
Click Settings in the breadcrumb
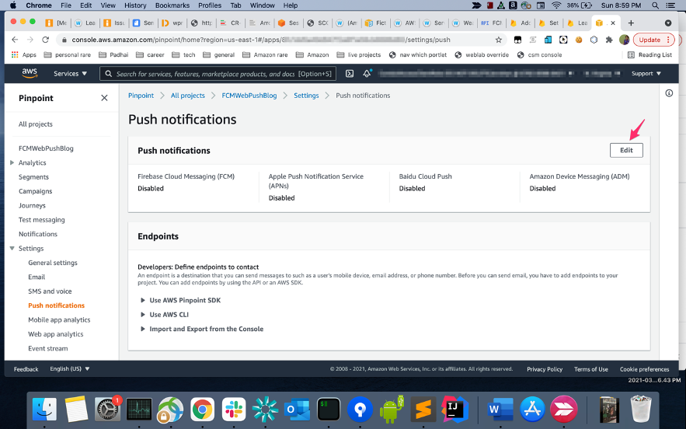(x=306, y=96)
